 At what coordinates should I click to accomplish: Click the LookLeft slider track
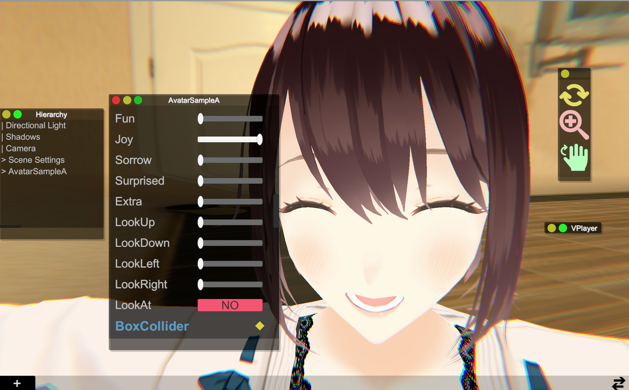(x=230, y=264)
